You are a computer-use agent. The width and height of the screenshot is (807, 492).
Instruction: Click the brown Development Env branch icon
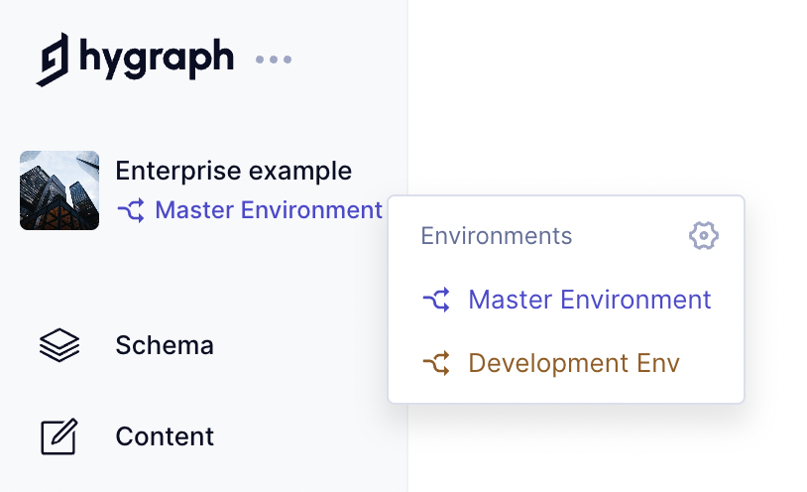(436, 363)
